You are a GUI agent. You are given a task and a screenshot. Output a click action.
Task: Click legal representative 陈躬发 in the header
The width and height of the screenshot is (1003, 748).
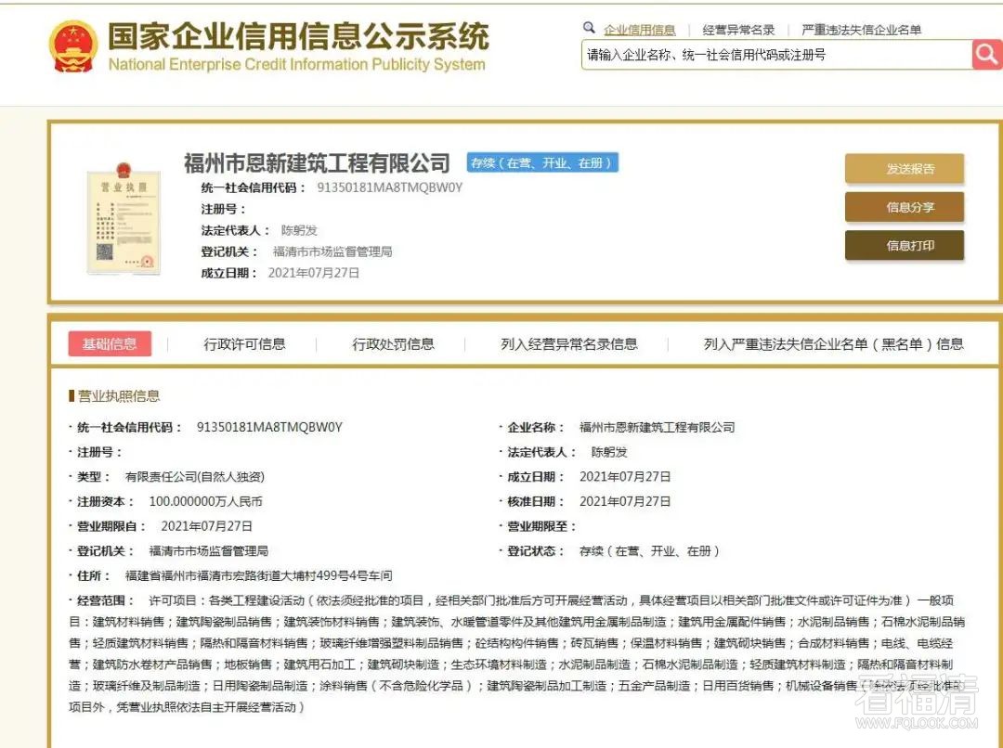coord(299,230)
